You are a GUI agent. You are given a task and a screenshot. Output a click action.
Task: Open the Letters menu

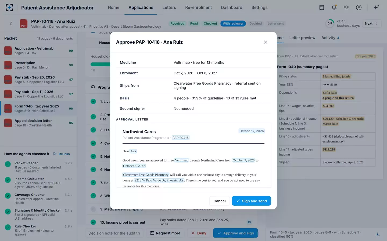169,7
